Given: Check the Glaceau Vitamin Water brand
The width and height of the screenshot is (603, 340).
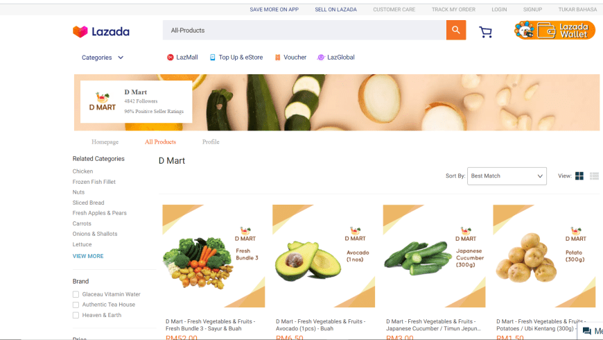Looking at the screenshot, I should click(76, 294).
